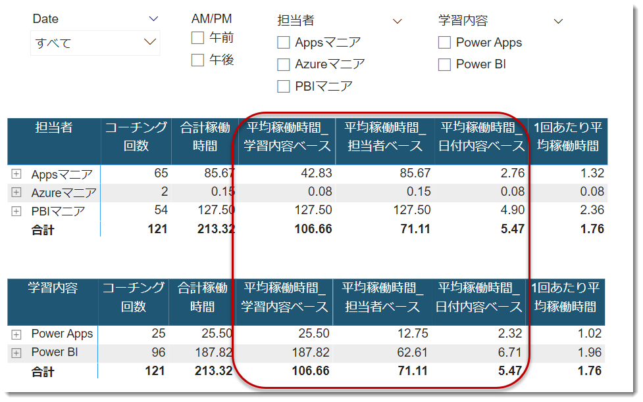Tick the Azureマニア slicer checkbox
The height and width of the screenshot is (402, 643).
[x=284, y=64]
